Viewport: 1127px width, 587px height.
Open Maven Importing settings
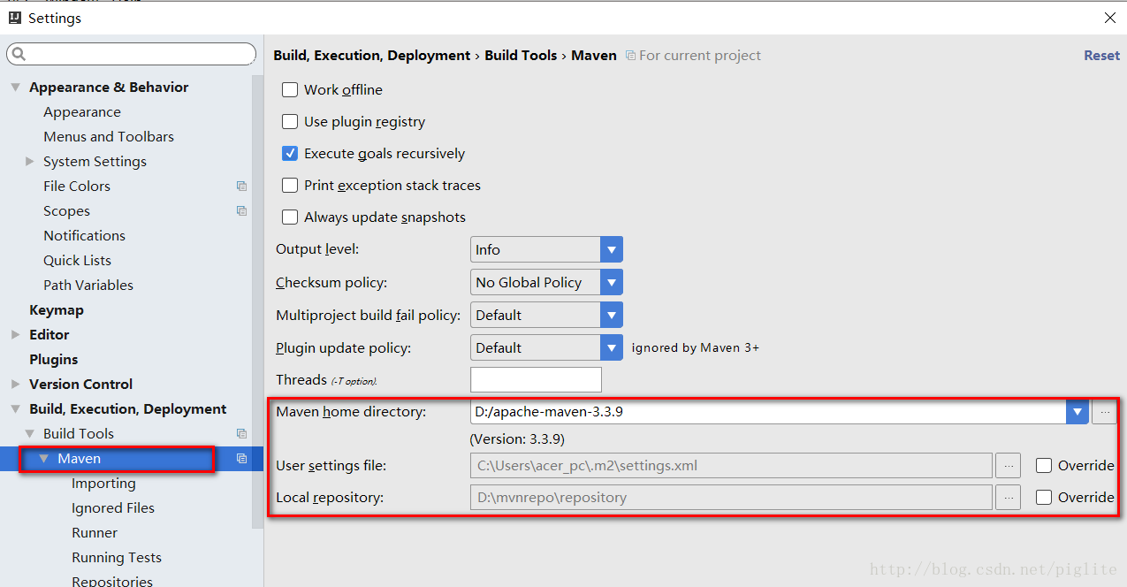(x=103, y=483)
